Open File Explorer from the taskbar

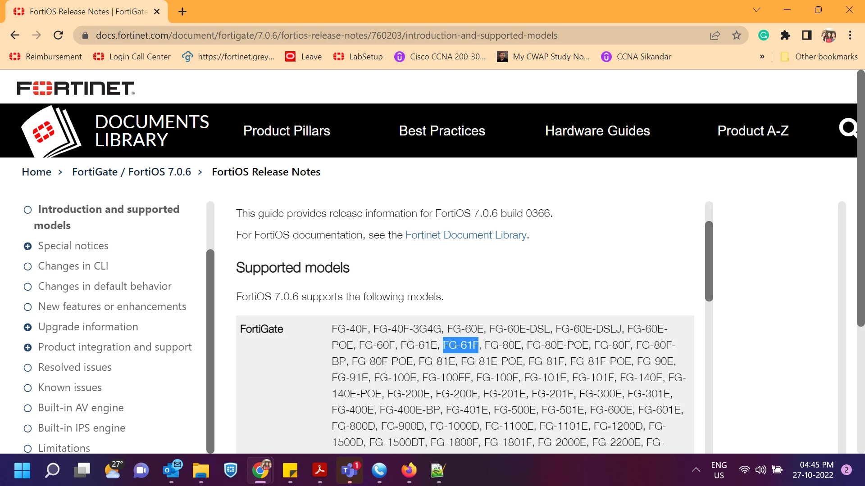click(201, 471)
